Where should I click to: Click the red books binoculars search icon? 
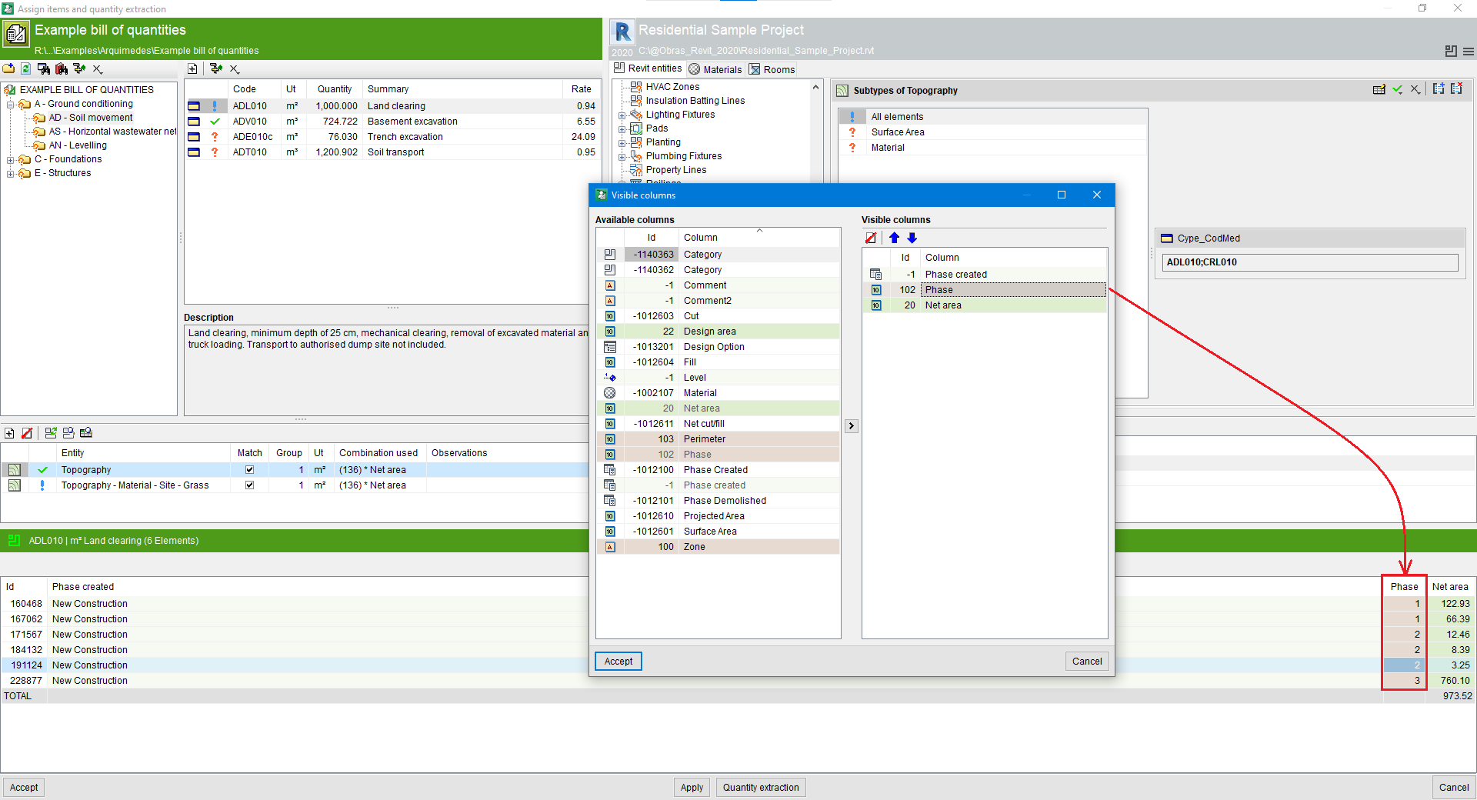(62, 68)
